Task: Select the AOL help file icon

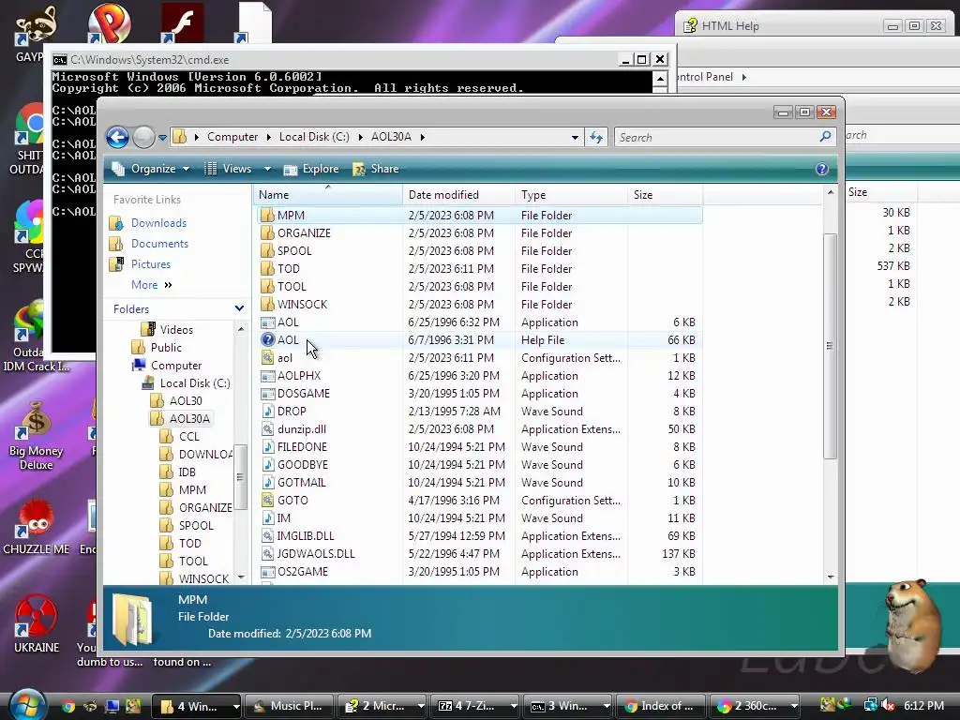Action: click(x=267, y=339)
